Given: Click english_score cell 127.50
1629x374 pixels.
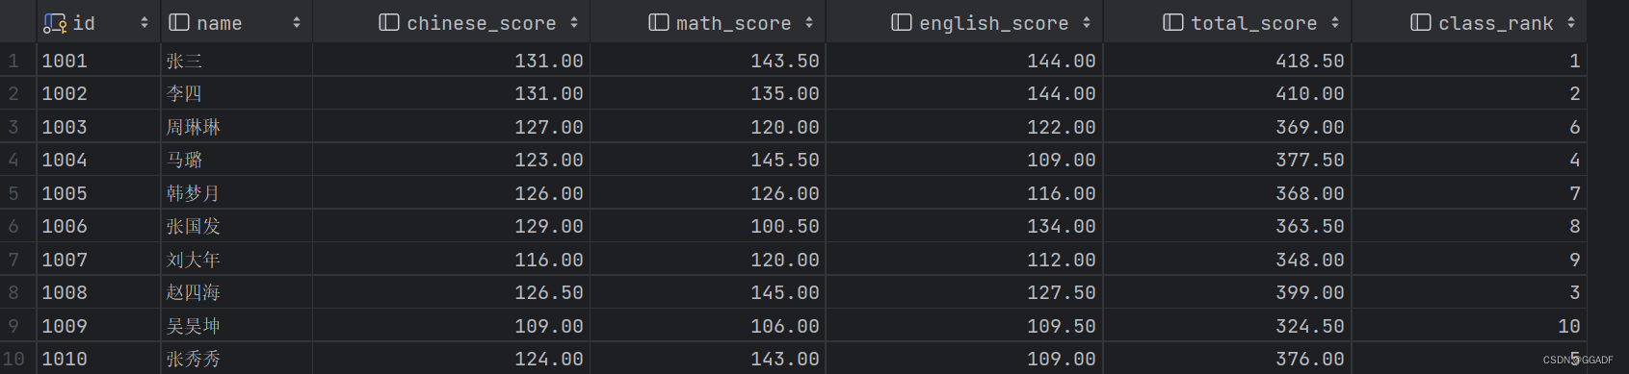Looking at the screenshot, I should tap(964, 292).
